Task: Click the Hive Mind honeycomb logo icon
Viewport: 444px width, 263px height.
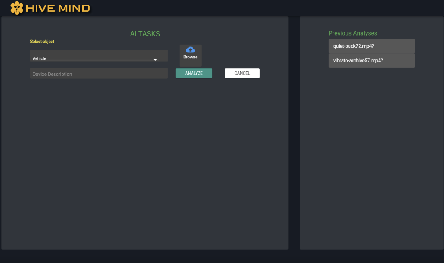Action: 16,8
